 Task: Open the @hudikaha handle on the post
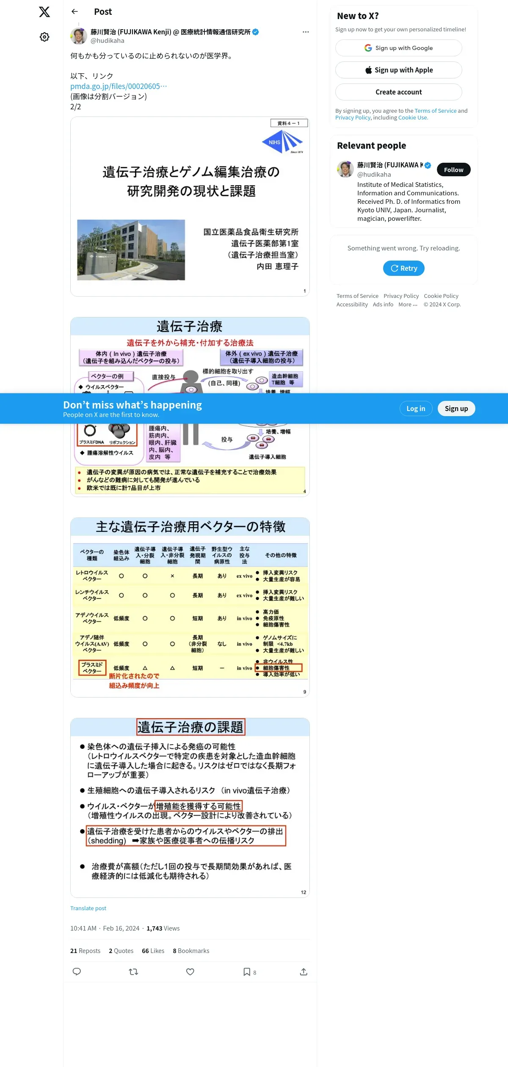pyautogui.click(x=108, y=41)
